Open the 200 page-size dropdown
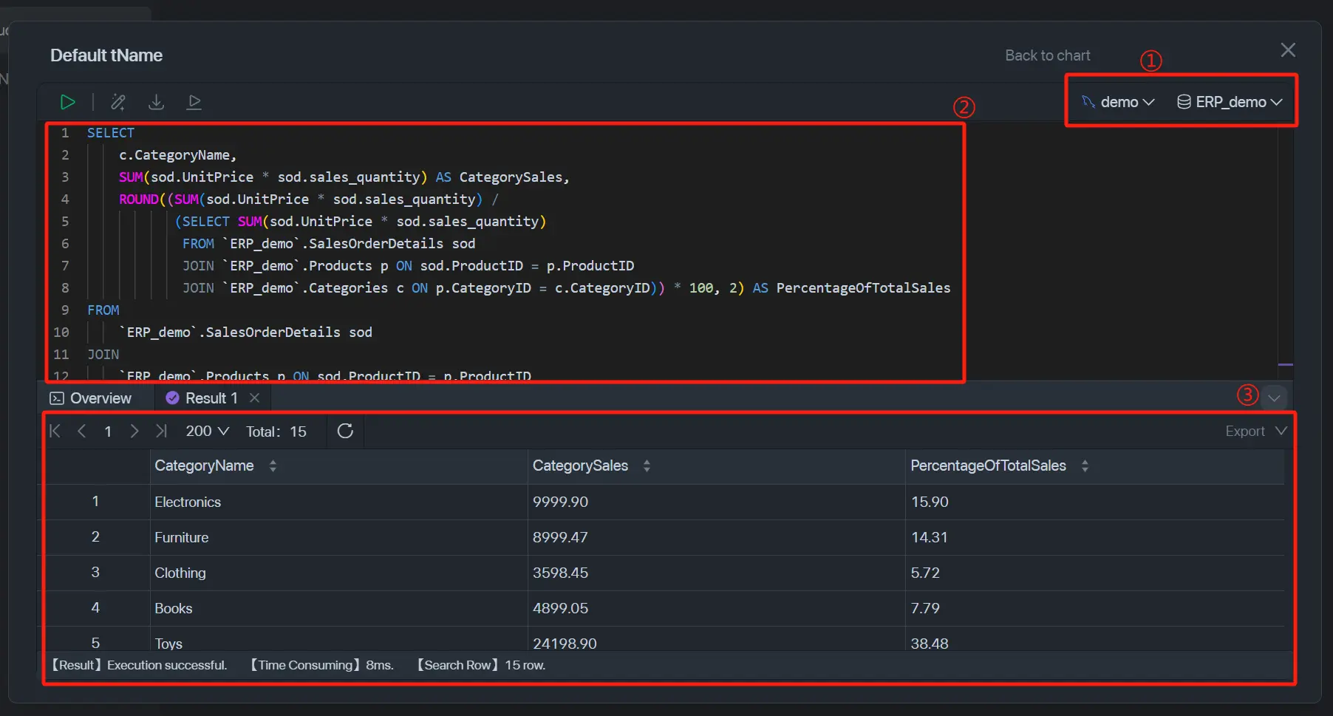 click(x=206, y=431)
